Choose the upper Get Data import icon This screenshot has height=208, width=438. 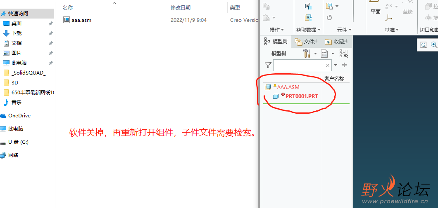[x=308, y=7]
